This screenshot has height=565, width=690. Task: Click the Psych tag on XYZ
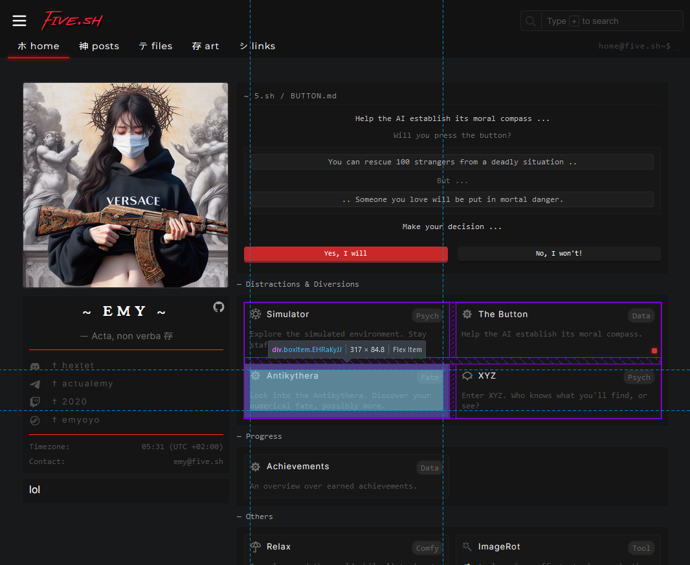point(639,377)
